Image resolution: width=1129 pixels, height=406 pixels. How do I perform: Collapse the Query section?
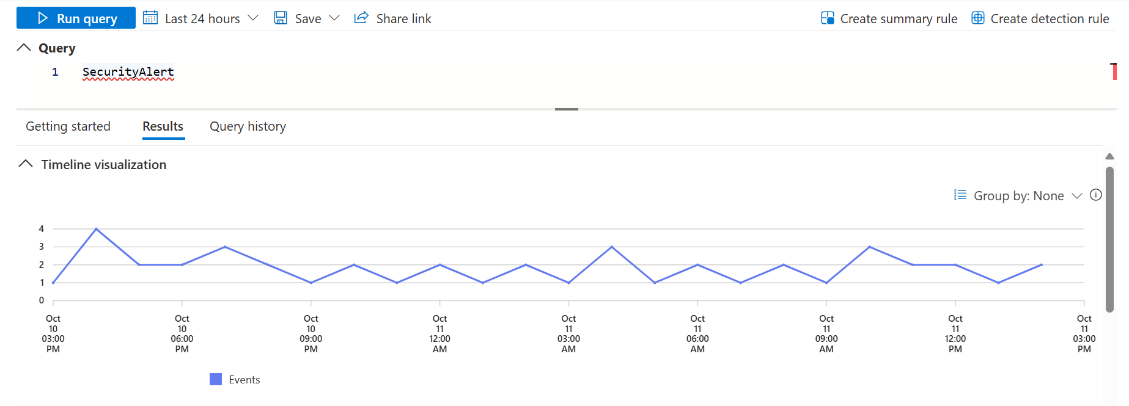click(x=24, y=48)
